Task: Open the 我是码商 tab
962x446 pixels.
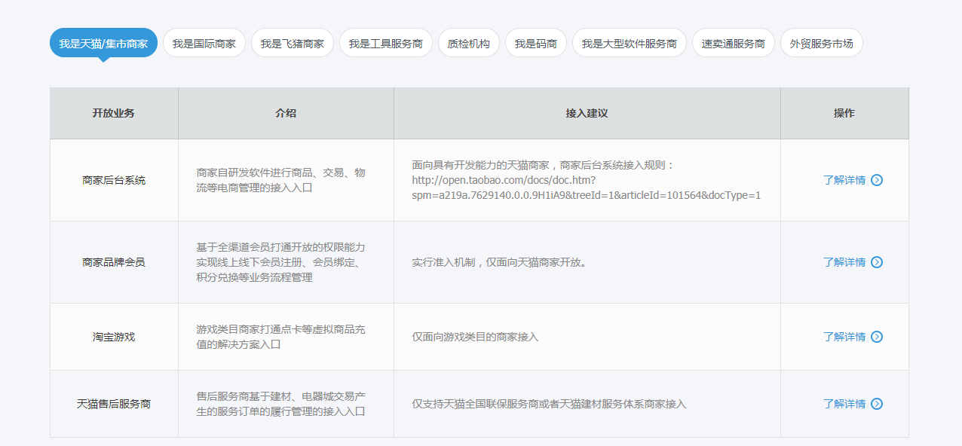Action: (x=536, y=43)
